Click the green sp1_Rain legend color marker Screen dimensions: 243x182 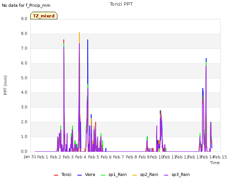(103, 175)
